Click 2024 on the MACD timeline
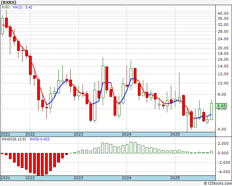Viewport: 232px width, 186px height. tap(127, 178)
